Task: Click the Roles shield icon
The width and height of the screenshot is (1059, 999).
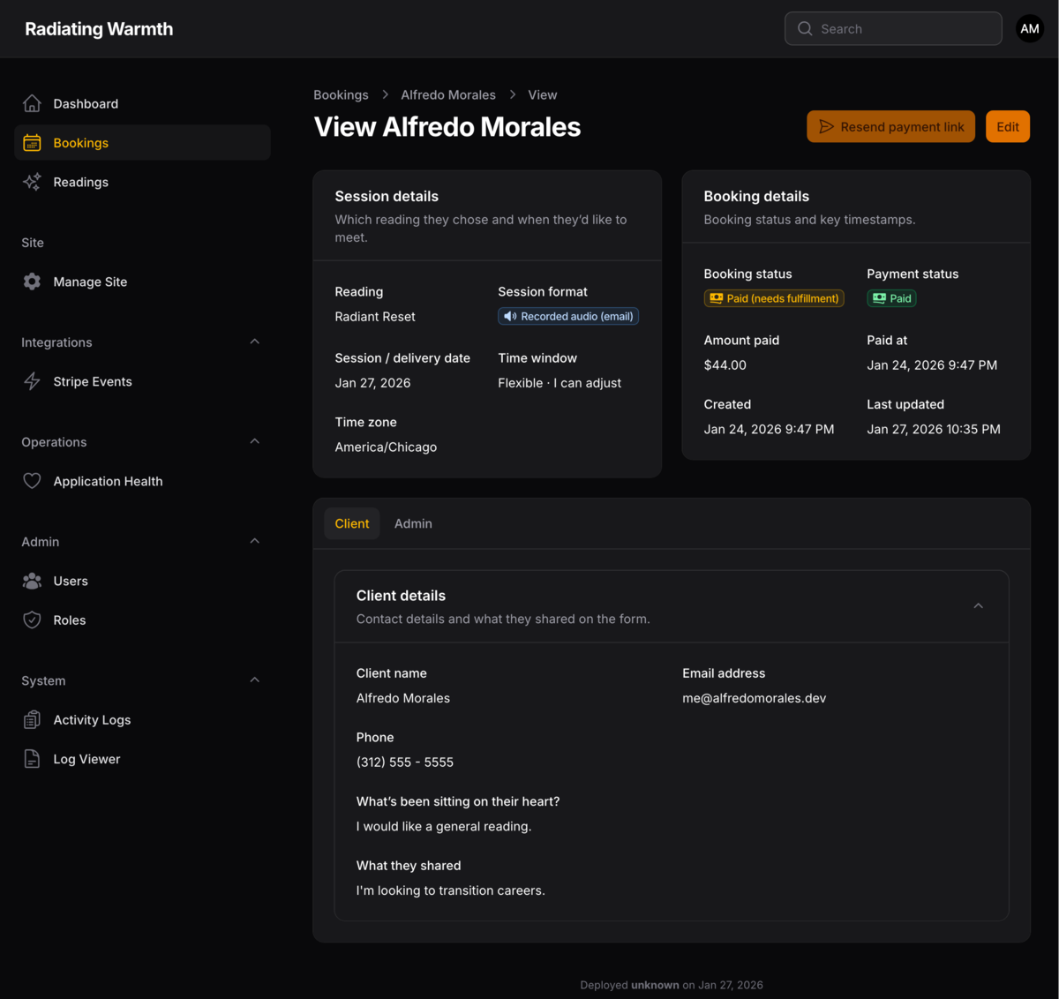Action: [32, 620]
